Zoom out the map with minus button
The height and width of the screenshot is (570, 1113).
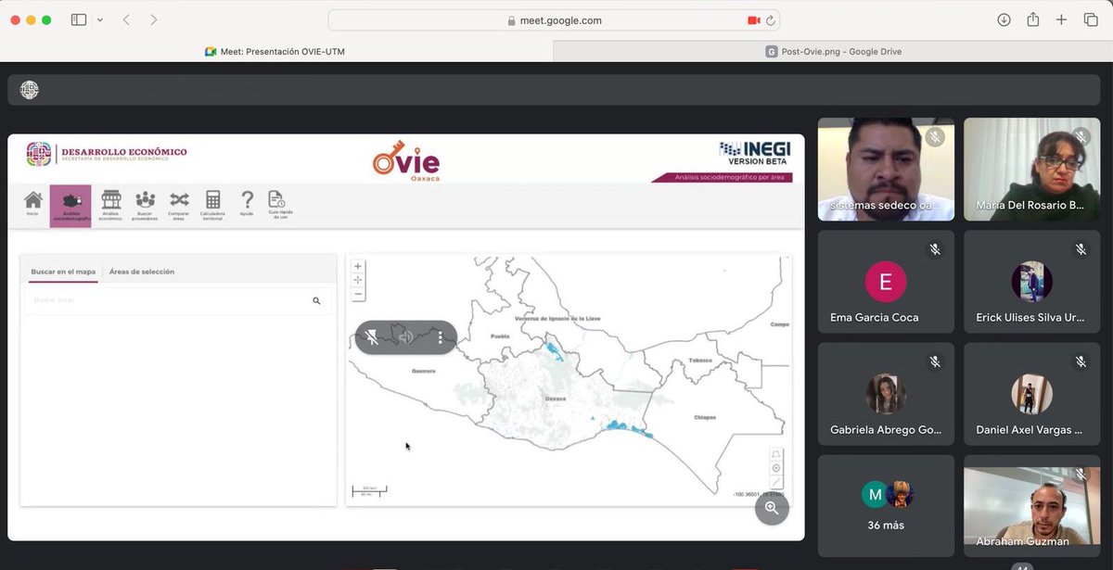358,295
